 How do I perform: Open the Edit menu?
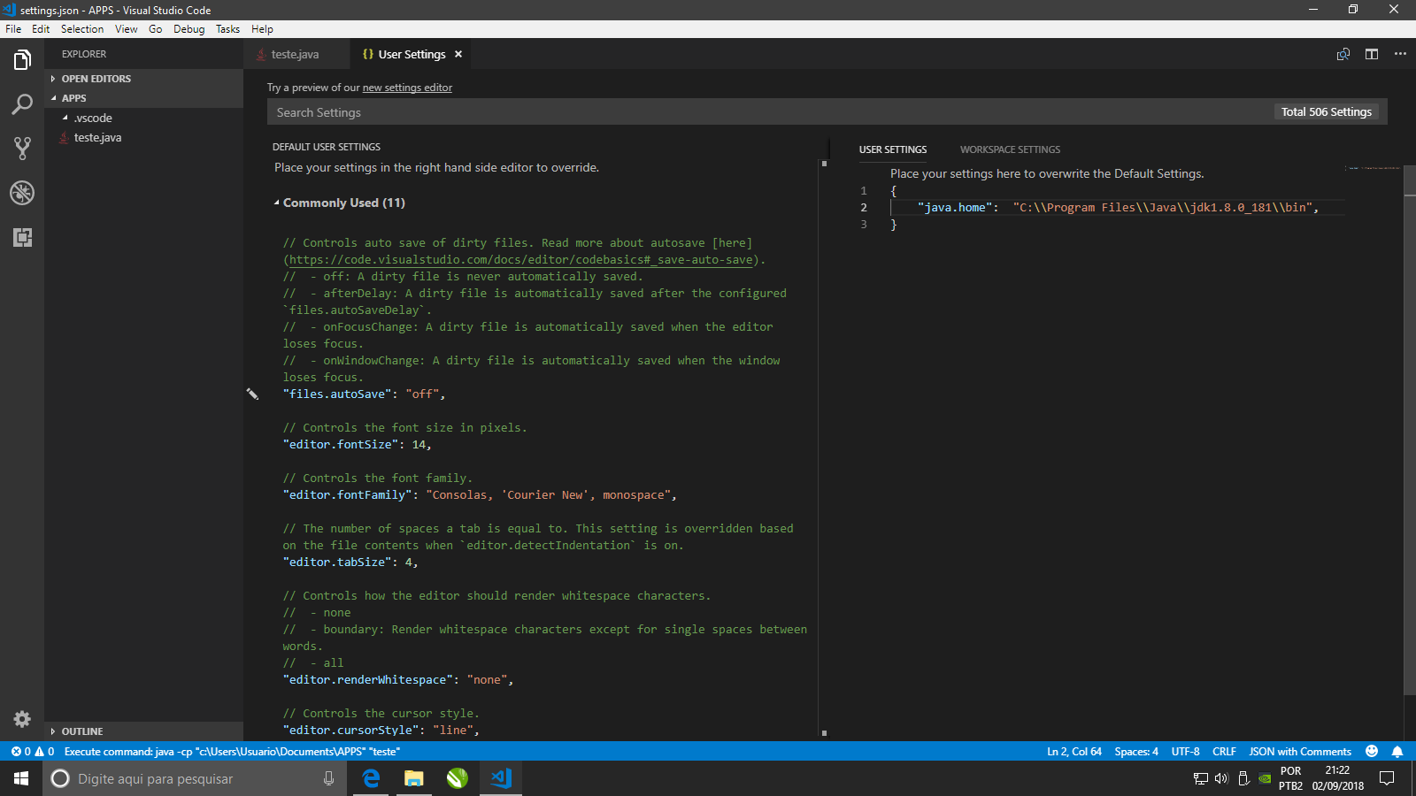tap(41, 29)
